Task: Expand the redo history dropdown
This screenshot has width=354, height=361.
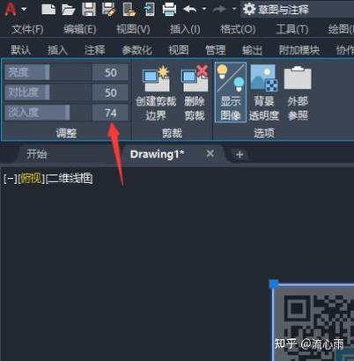Action: (x=234, y=9)
